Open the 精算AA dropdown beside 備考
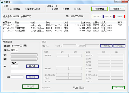The image size is (129, 93). point(14,66)
